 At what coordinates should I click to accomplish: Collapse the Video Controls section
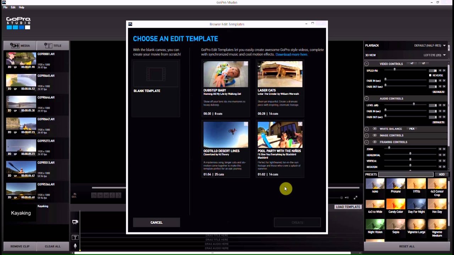[x=367, y=64]
